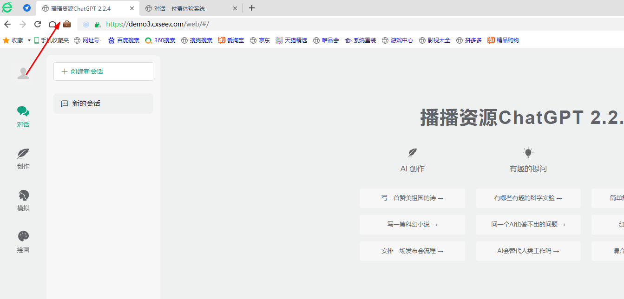Open 搜狗搜索 bookmark
Viewport: 624px width, 299px height.
(x=197, y=40)
